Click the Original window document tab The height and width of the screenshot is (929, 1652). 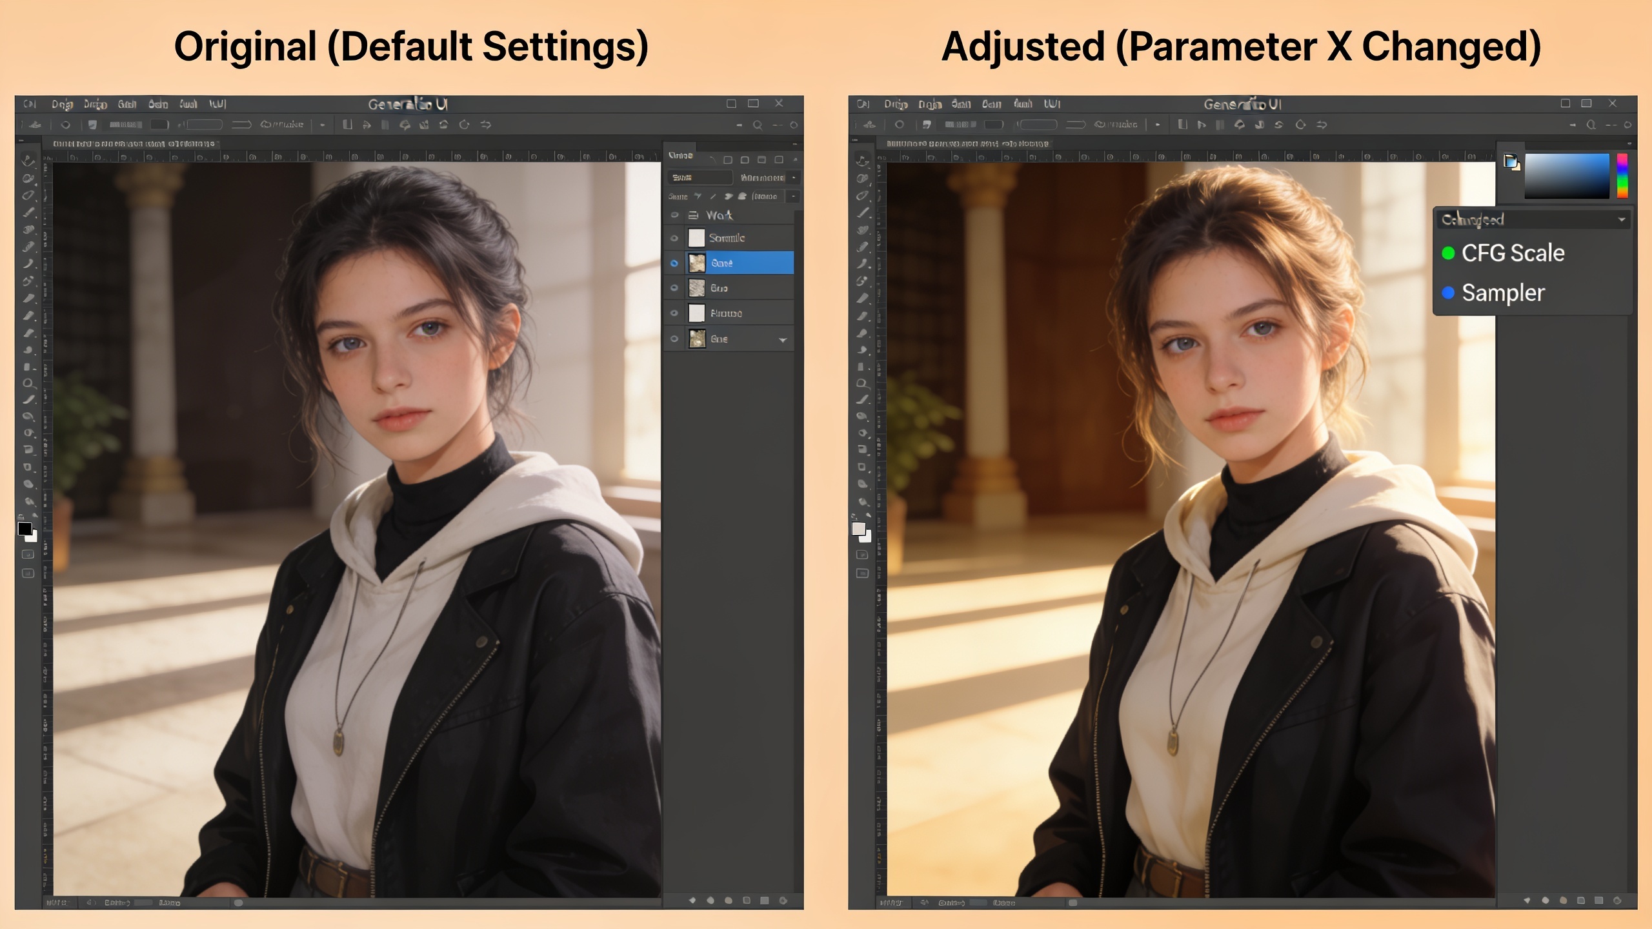pos(134,143)
